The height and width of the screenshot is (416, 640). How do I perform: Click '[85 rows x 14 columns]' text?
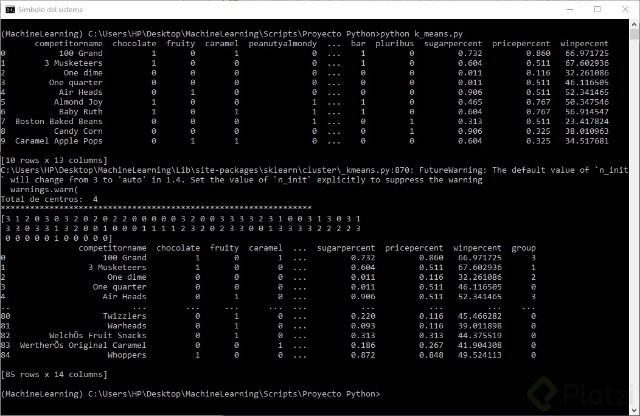[54, 375]
